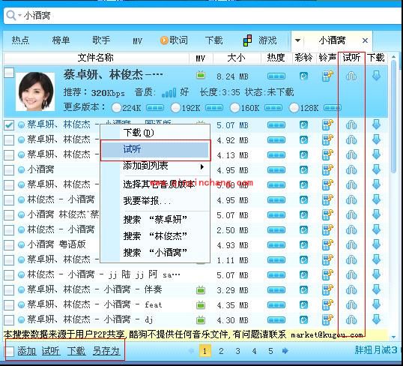Open the 游戏 tab
The height and width of the screenshot is (366, 403).
(x=260, y=40)
